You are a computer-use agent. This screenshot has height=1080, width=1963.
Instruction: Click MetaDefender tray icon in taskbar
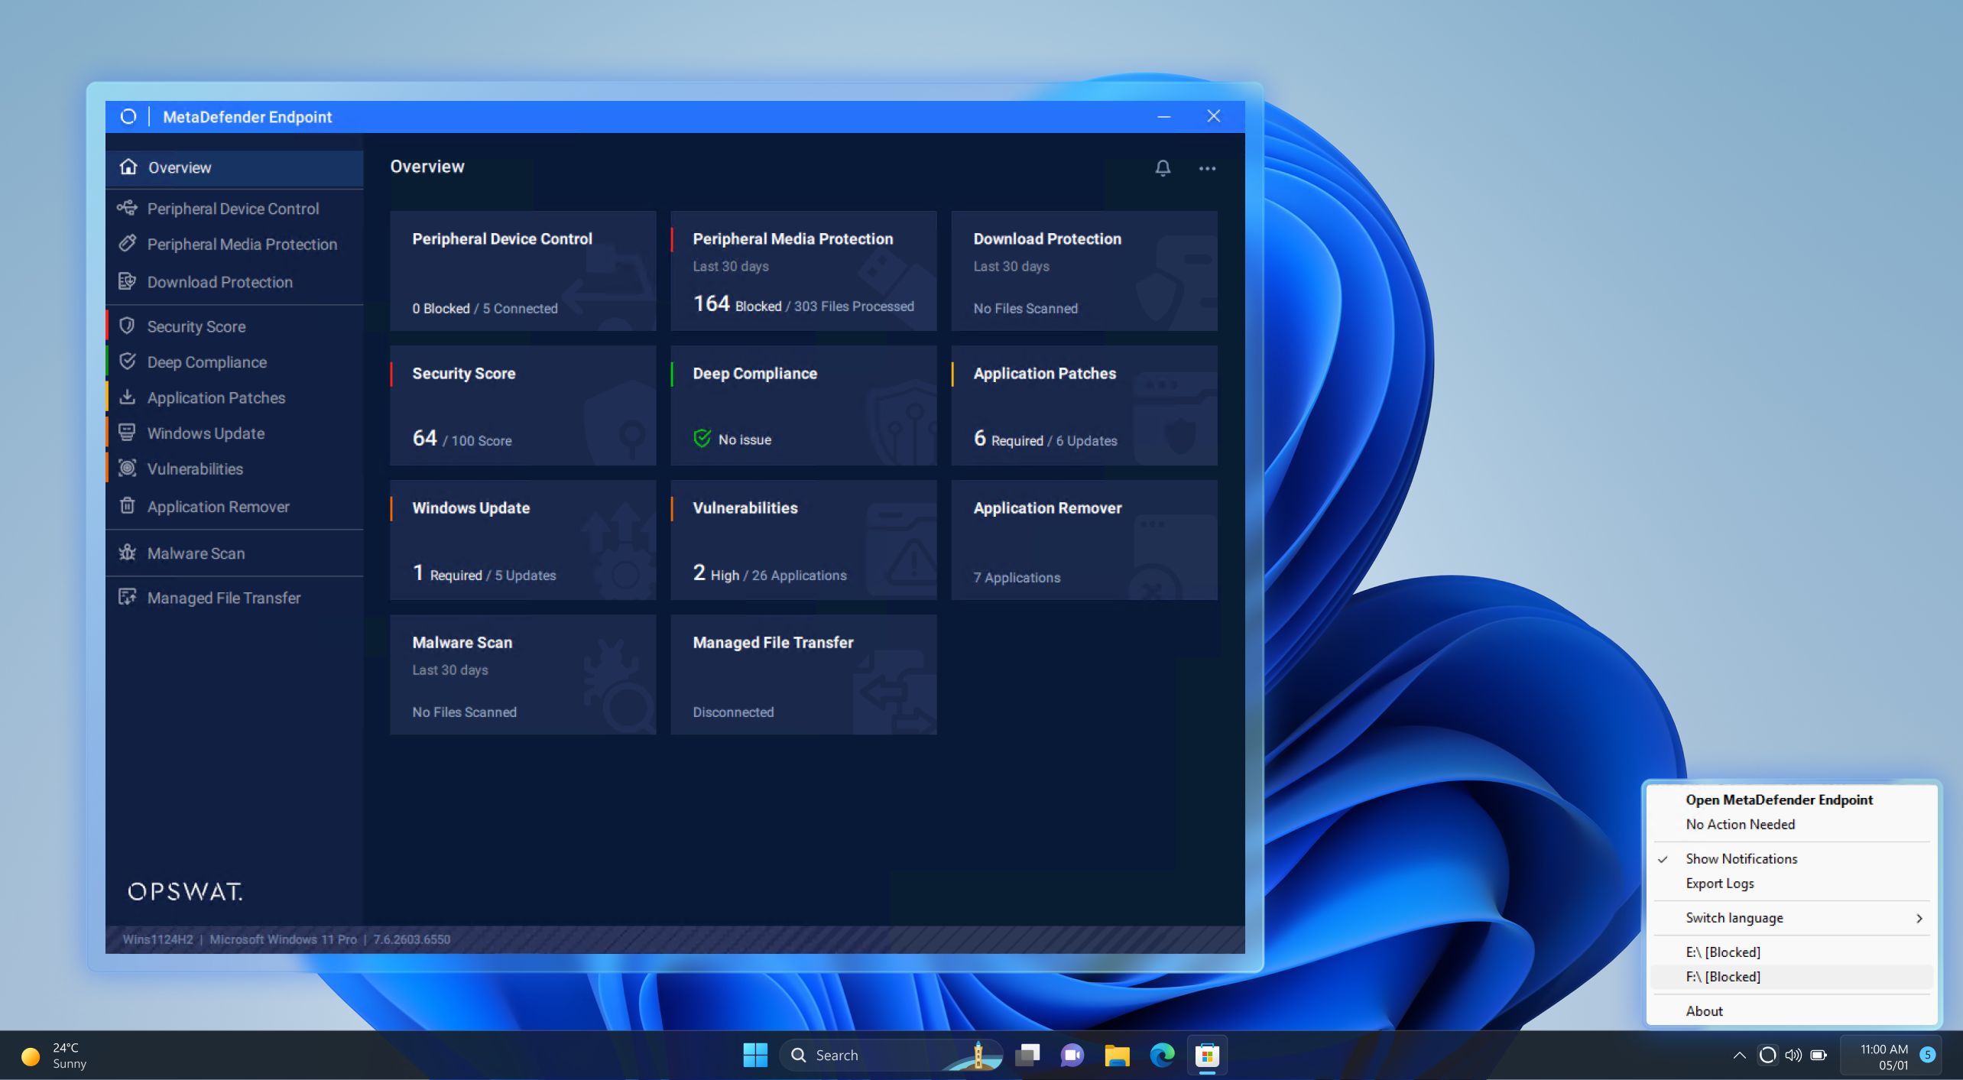(x=1767, y=1056)
